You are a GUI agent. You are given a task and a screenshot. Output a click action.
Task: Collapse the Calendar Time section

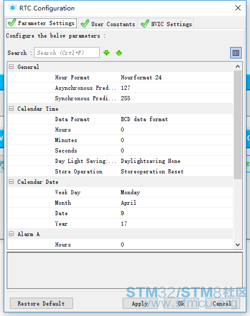coord(11,109)
